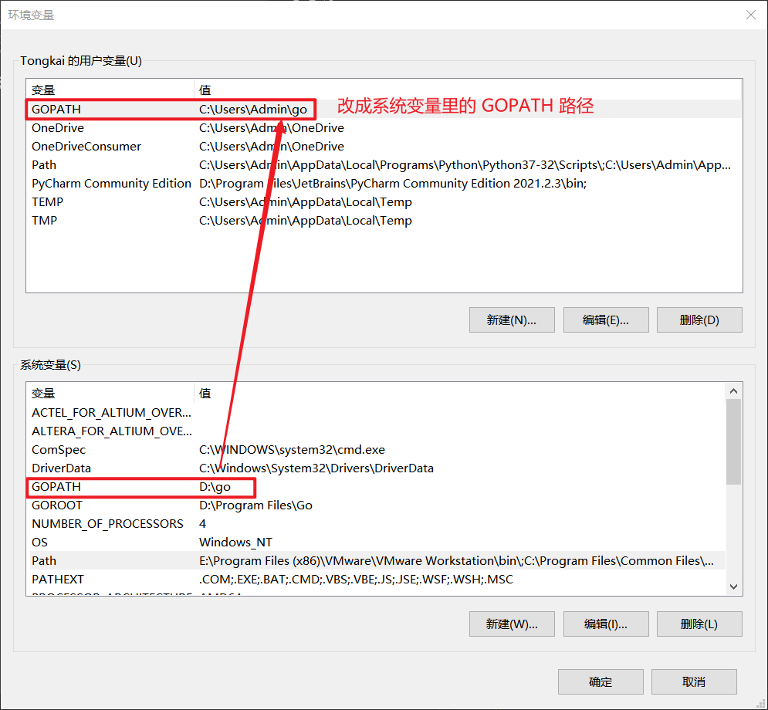Select system GOPATH with D:\go value

(x=376, y=487)
